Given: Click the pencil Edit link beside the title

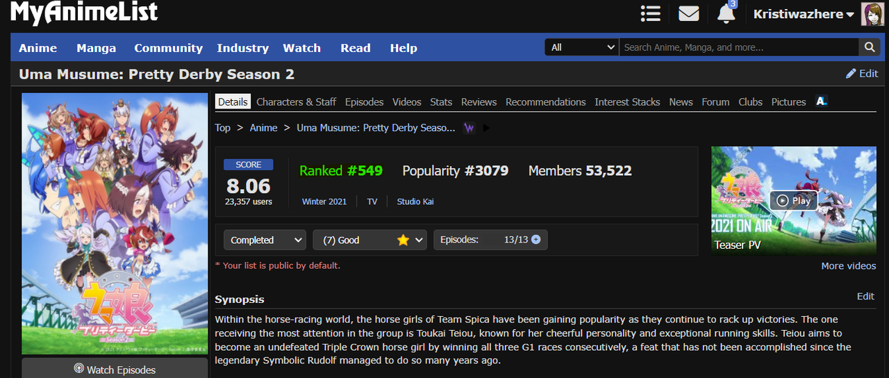Looking at the screenshot, I should tap(862, 73).
